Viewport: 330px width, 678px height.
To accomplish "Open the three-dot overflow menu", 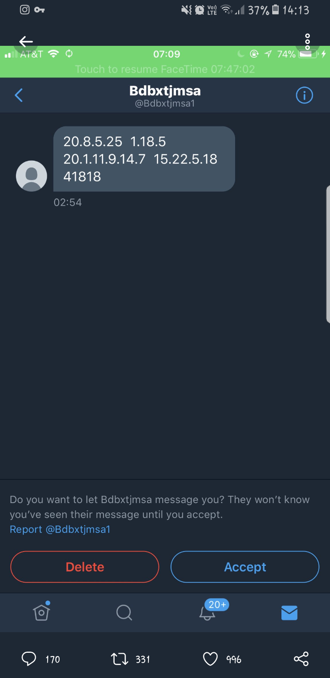I will pos(308,42).
